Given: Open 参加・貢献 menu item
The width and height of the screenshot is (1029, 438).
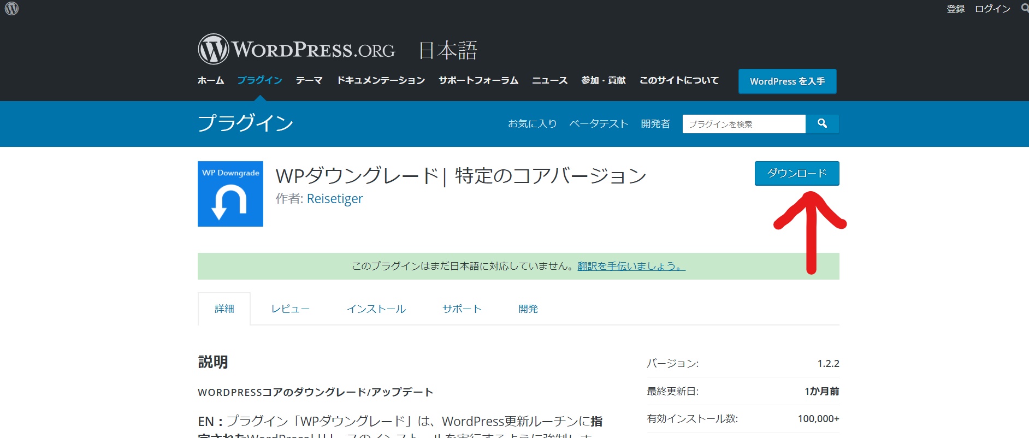Looking at the screenshot, I should coord(604,80).
